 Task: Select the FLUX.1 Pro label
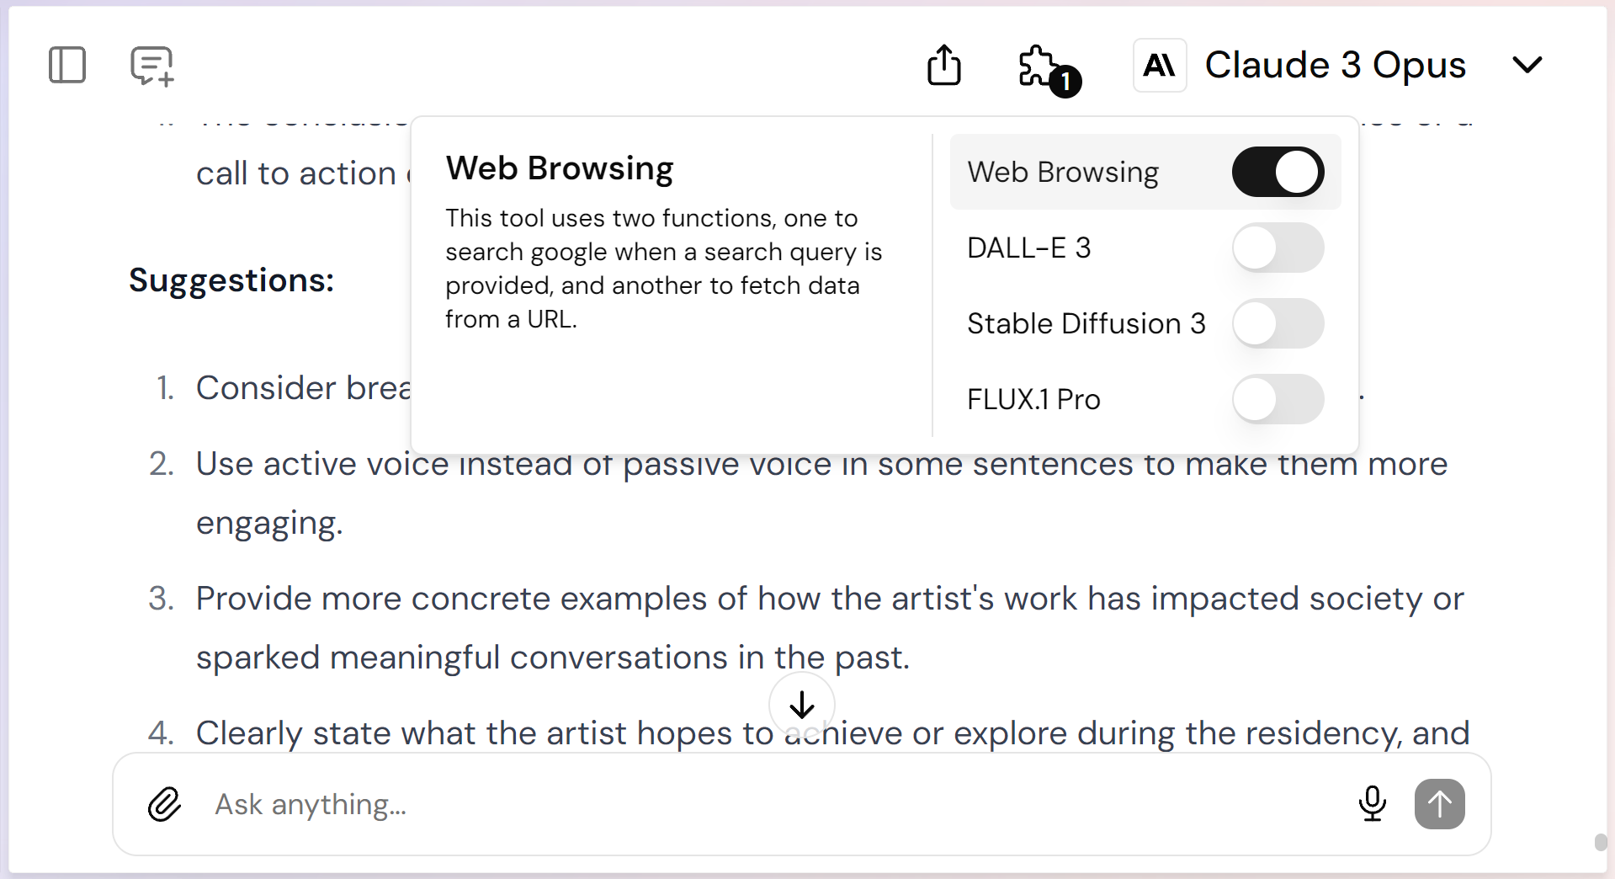click(1033, 399)
